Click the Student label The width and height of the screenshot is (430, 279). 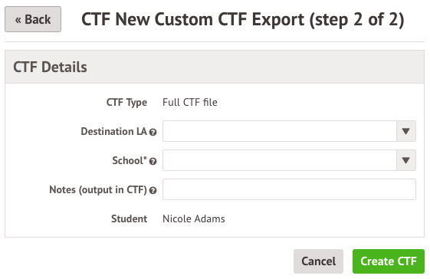click(130, 219)
